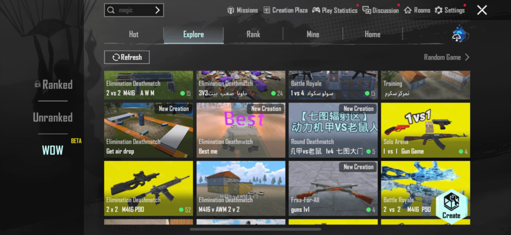View Play Statistics
The width and height of the screenshot is (511, 235).
[x=335, y=10]
